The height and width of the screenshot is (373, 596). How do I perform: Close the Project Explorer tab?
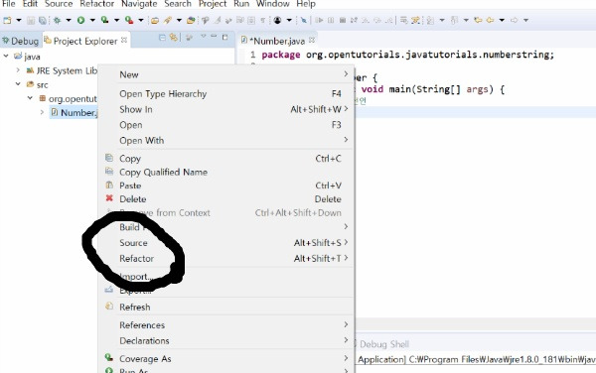pos(124,40)
